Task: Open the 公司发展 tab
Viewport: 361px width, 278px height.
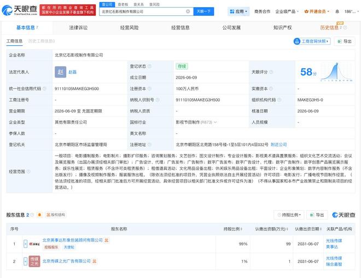Action: tap(231, 28)
